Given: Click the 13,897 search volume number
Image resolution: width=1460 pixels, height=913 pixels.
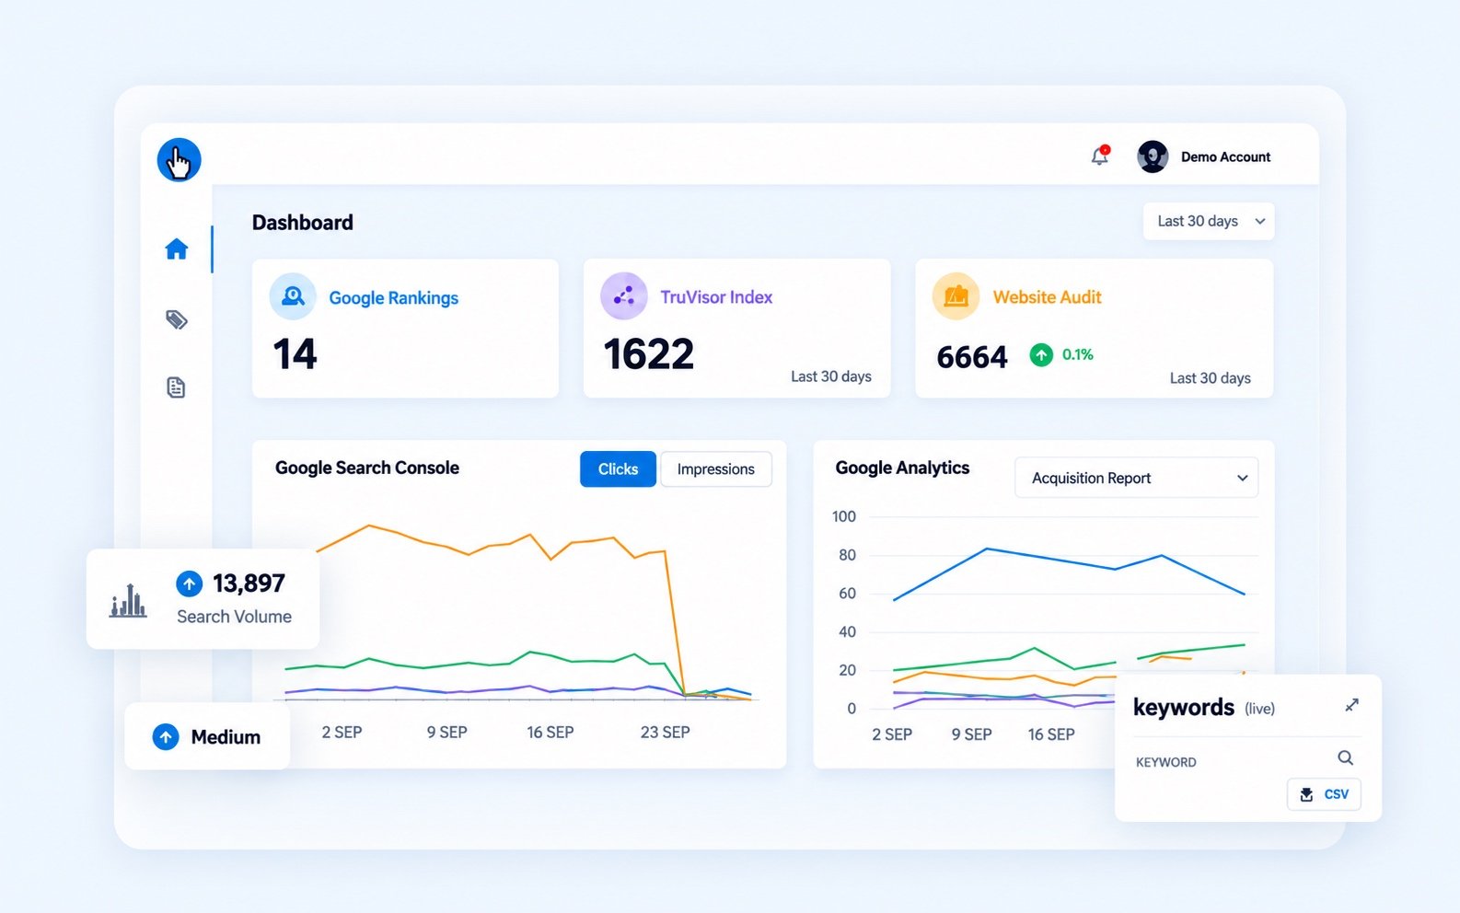Looking at the screenshot, I should click(249, 584).
